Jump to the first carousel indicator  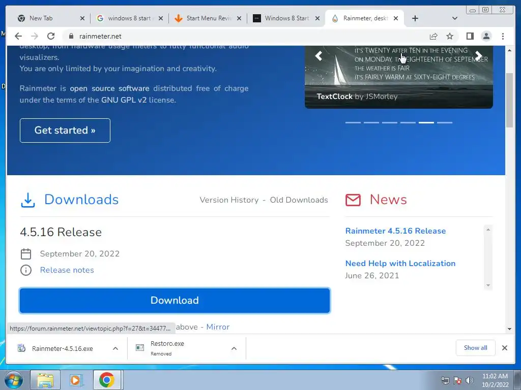353,122
